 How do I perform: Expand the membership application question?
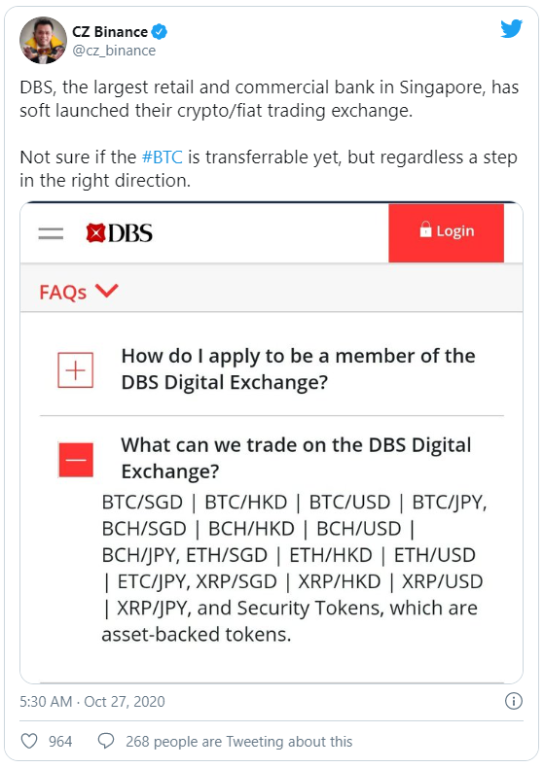point(76,369)
